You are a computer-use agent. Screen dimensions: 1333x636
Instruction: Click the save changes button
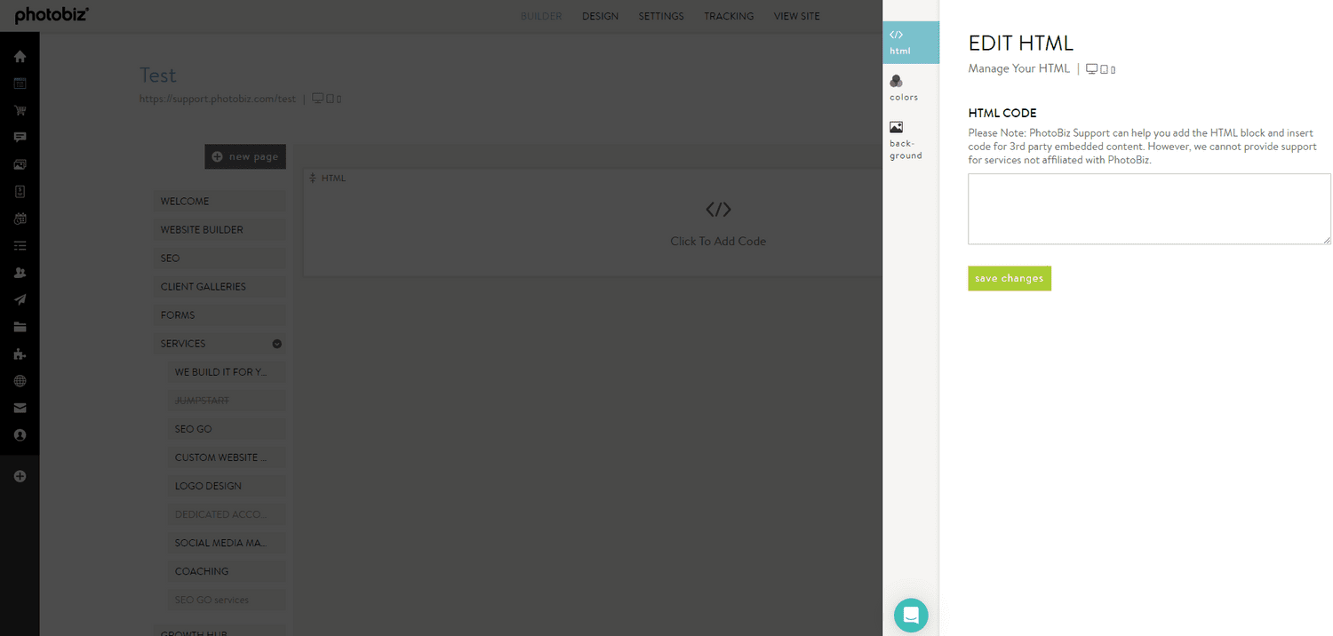pos(1010,278)
